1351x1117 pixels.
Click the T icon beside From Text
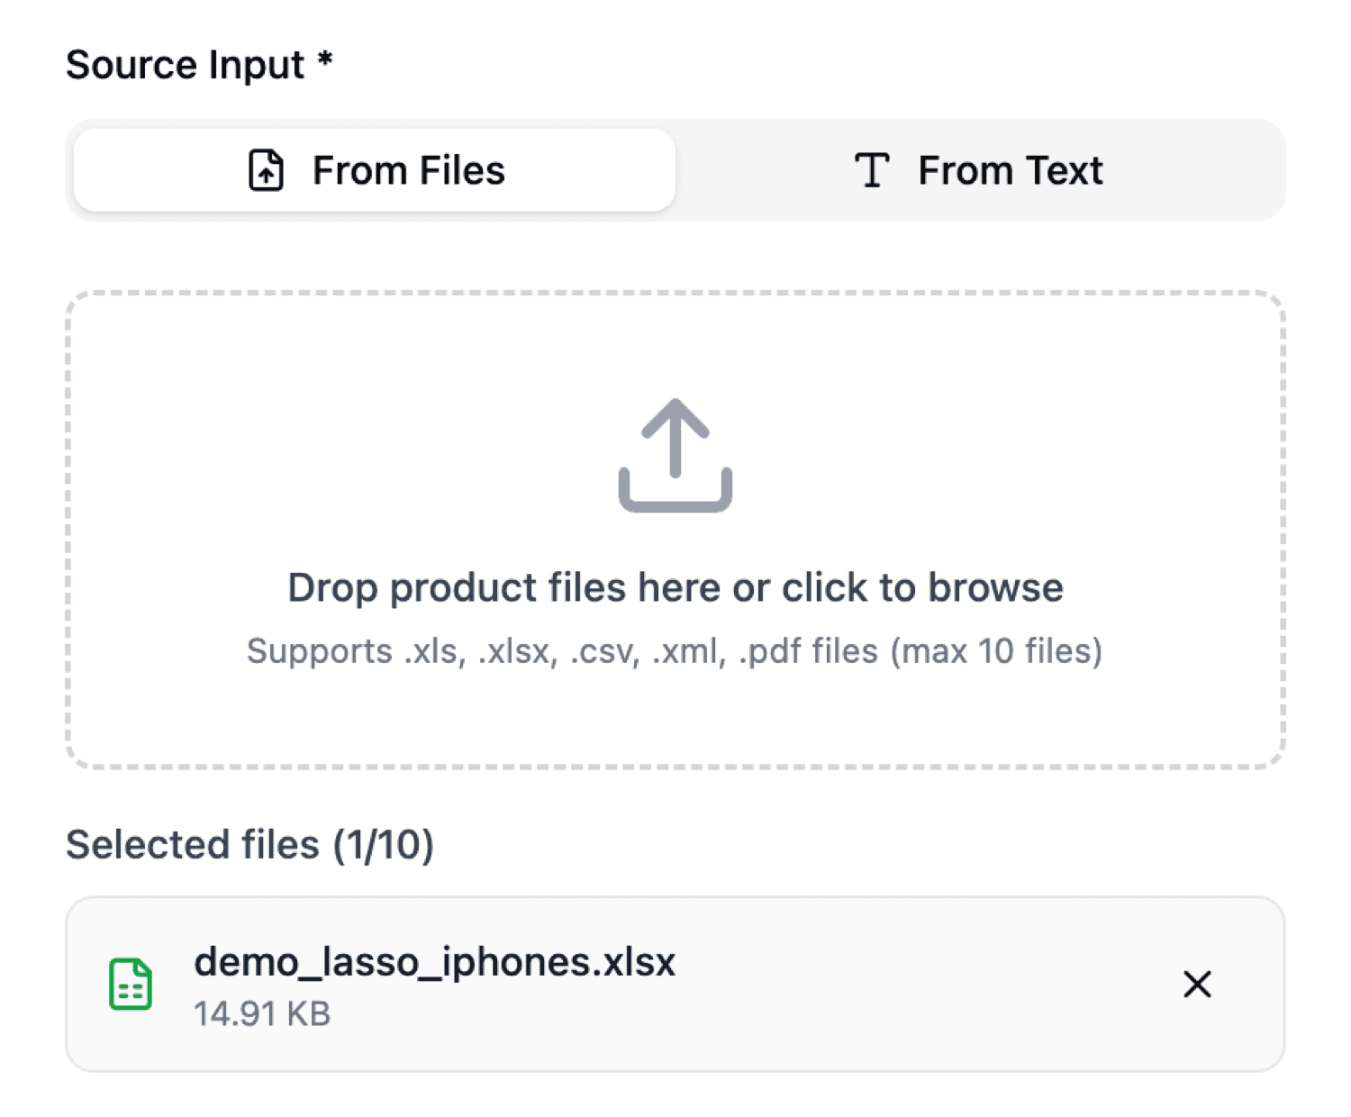coord(871,169)
